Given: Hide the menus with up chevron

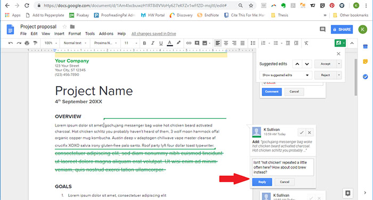Looking at the screenshot, I should pos(352,43).
